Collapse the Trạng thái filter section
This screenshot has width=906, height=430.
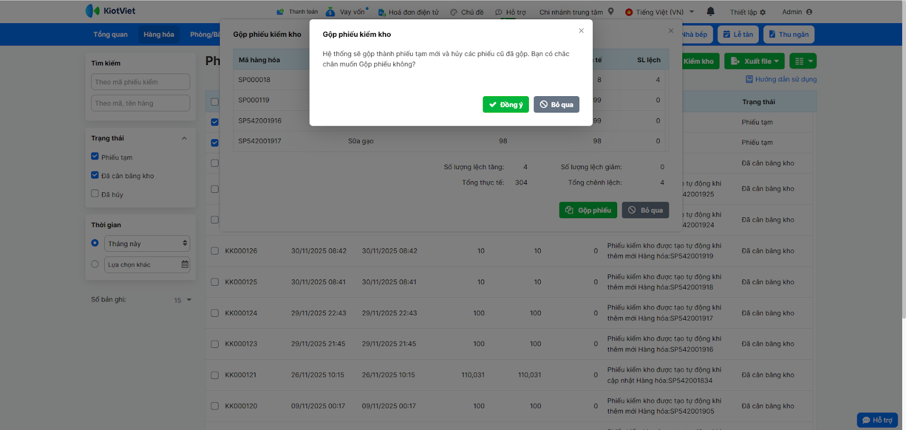184,138
